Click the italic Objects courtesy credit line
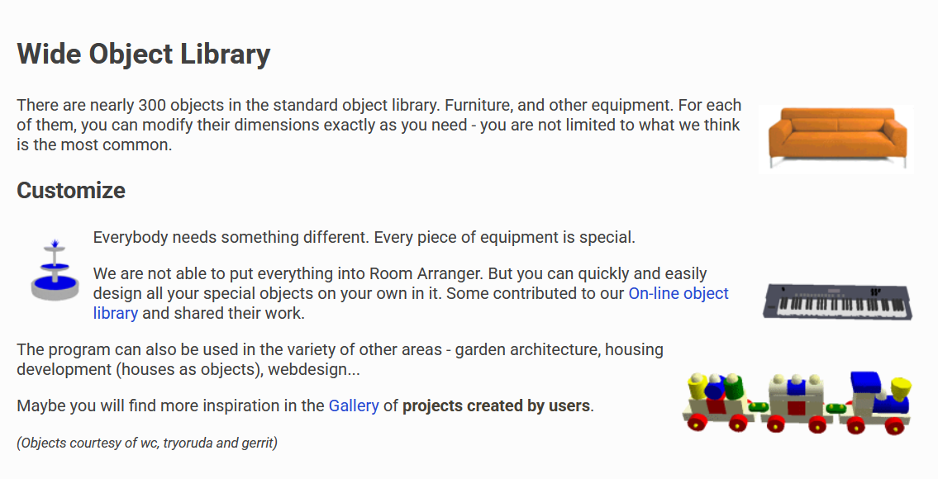This screenshot has height=479, width=938. (147, 443)
